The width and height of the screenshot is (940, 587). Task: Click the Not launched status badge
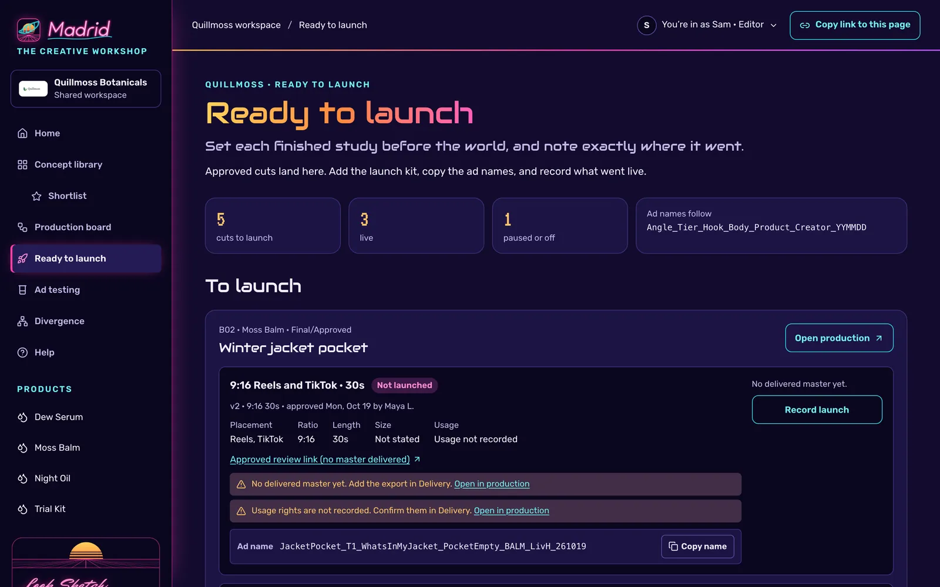point(404,385)
